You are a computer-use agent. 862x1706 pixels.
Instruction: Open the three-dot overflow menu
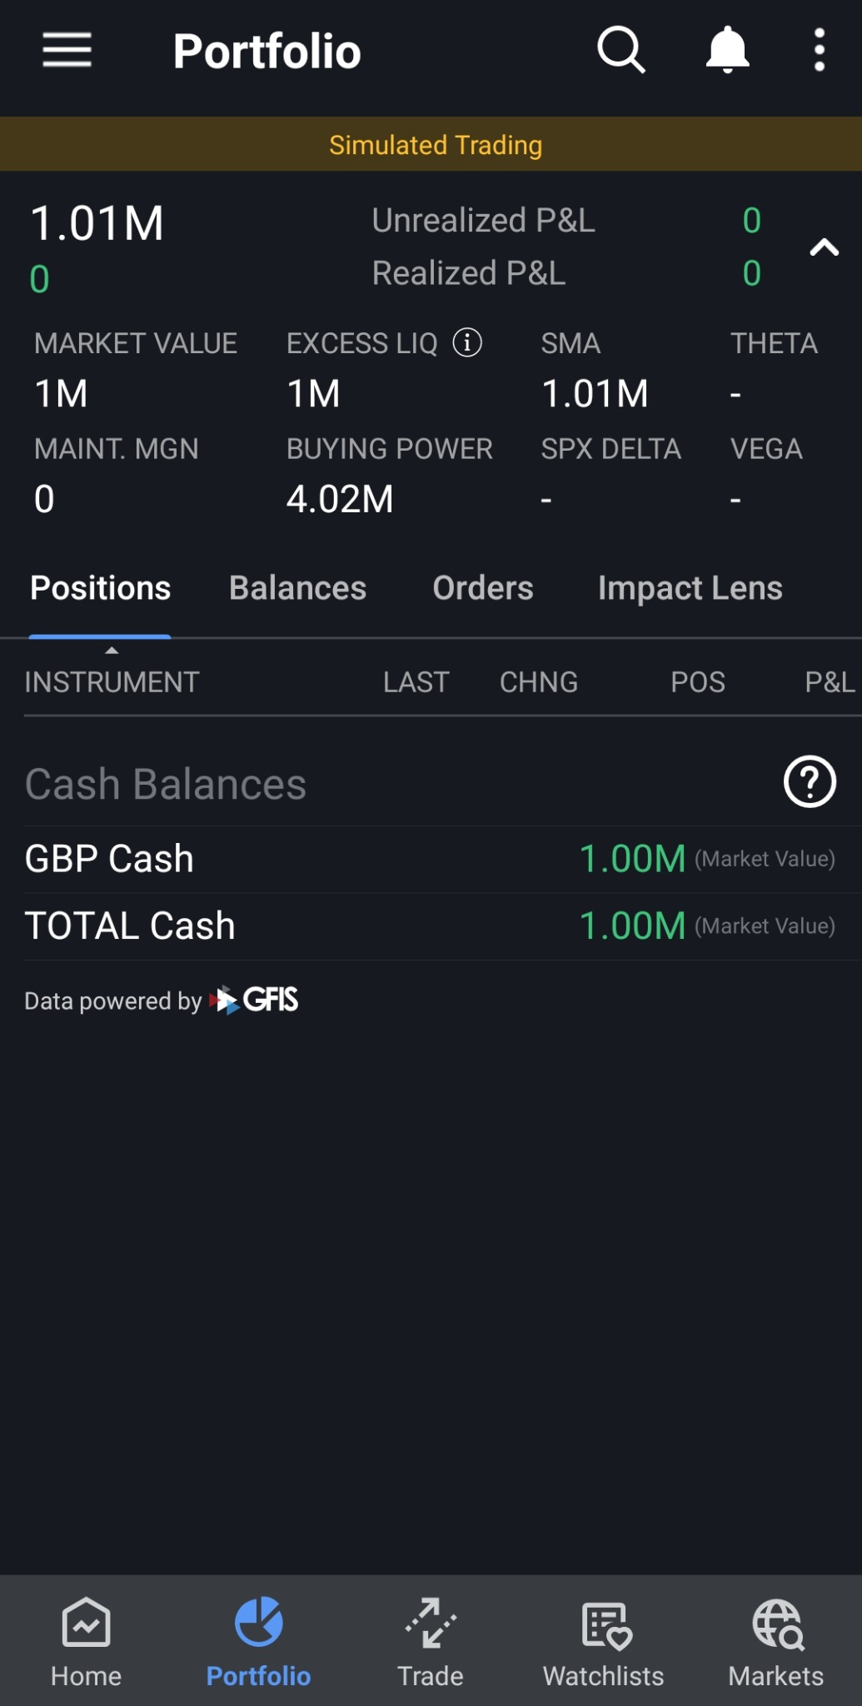coord(820,50)
